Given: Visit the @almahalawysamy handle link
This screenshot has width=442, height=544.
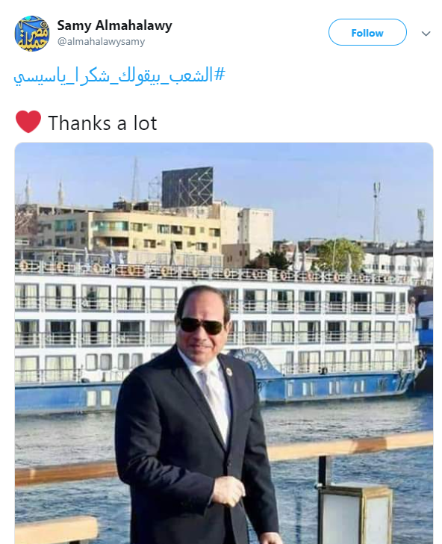Looking at the screenshot, I should (101, 42).
